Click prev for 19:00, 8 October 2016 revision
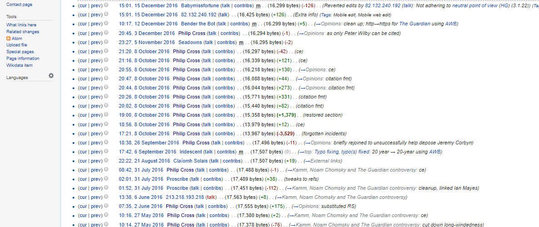This screenshot has width=539, height=227. click(96, 115)
